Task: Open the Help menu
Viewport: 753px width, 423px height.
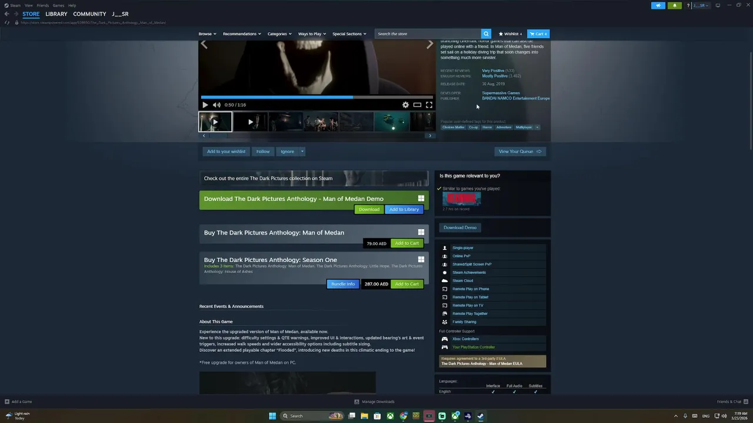Action: [x=72, y=5]
